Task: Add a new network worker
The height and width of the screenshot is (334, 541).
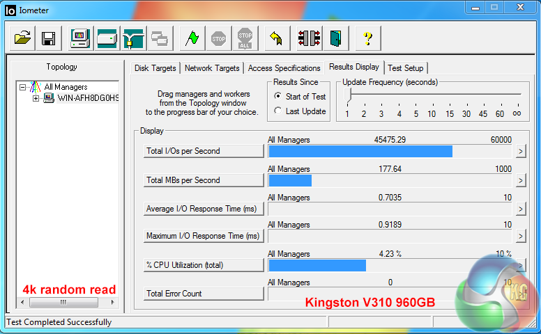Action: (134, 38)
